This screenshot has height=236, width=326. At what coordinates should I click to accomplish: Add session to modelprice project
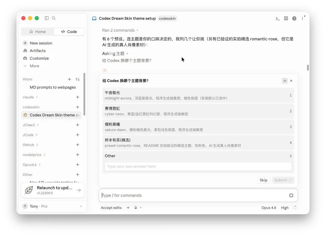pos(78,155)
